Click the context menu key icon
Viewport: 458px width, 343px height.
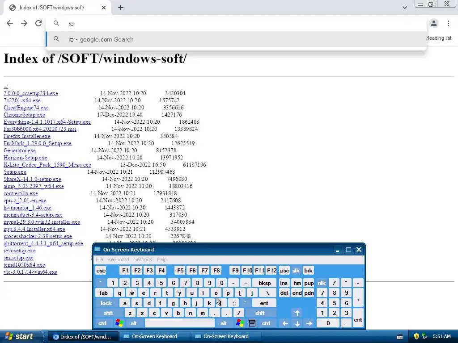tap(252, 323)
